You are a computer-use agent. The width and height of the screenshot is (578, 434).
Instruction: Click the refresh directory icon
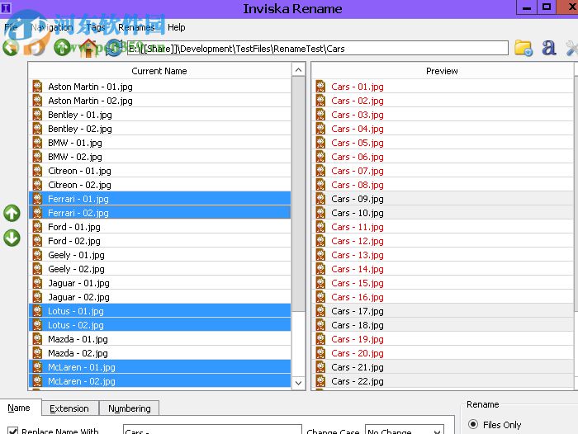pyautogui.click(x=114, y=48)
